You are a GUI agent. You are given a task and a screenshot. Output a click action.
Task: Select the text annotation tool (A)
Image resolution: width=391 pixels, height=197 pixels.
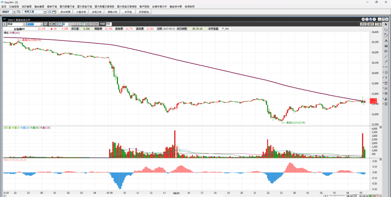[x=386, y=40]
